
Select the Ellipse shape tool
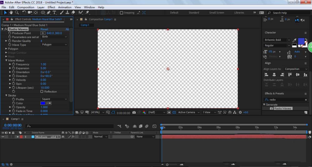(x=43, y=13)
